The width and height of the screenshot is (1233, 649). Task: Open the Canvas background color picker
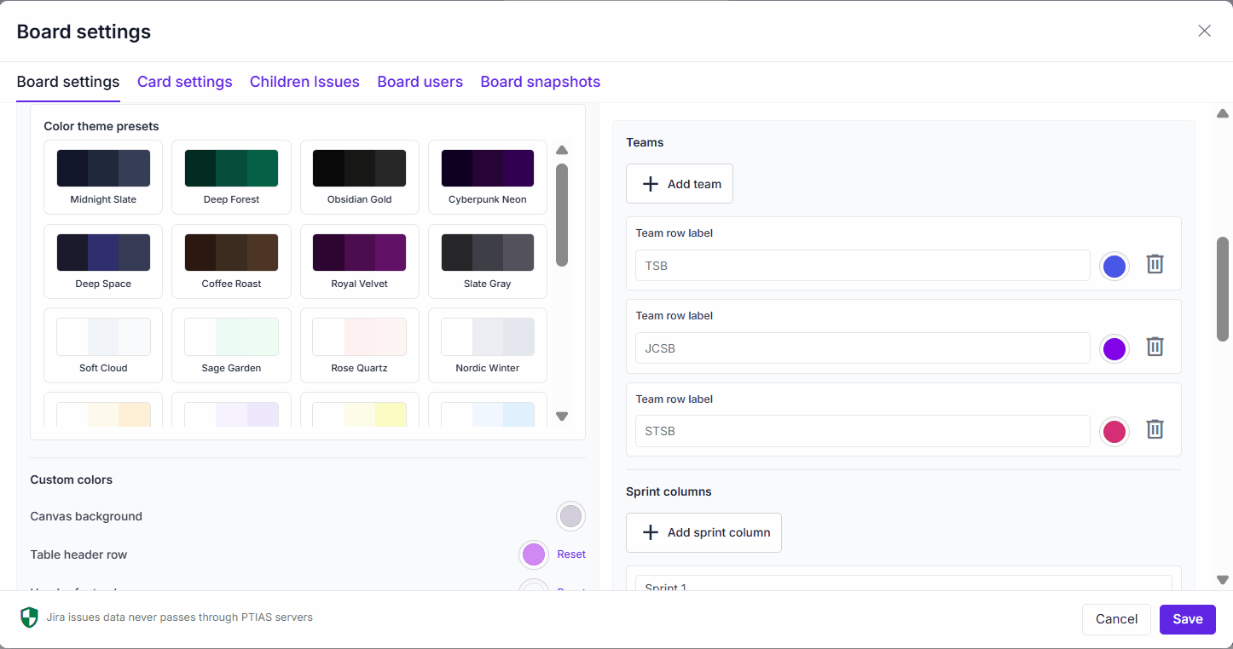[570, 516]
